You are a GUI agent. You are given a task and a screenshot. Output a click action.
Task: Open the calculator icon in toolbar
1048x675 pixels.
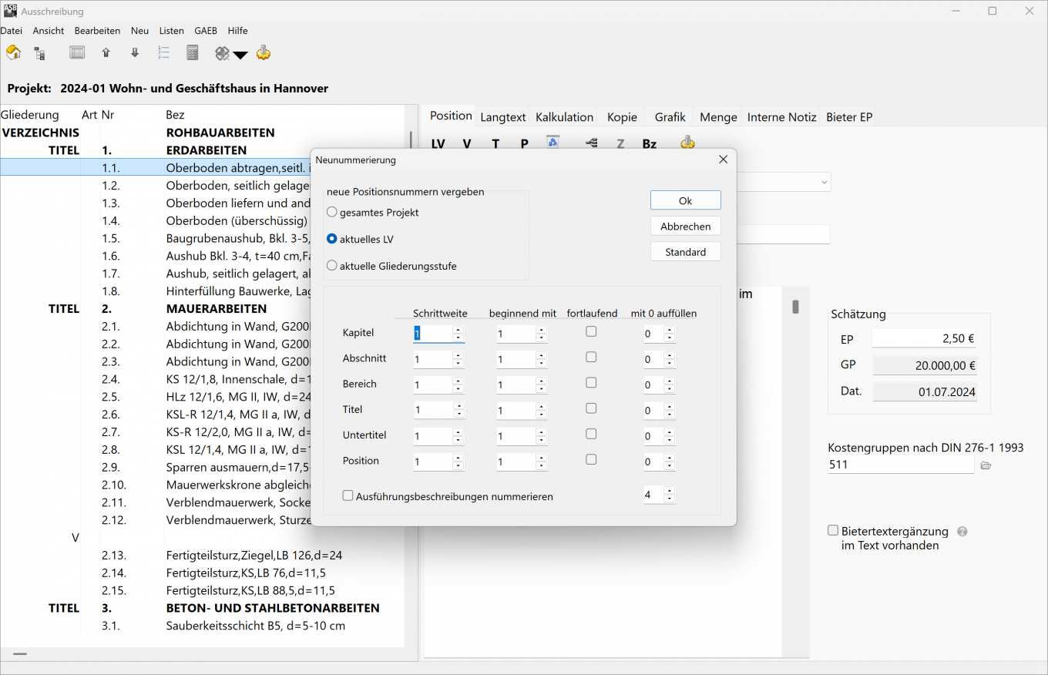click(193, 52)
